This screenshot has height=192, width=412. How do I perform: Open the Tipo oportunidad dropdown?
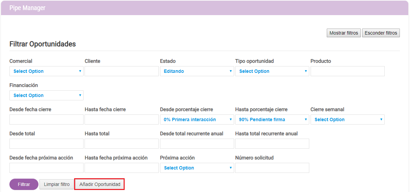(272, 71)
